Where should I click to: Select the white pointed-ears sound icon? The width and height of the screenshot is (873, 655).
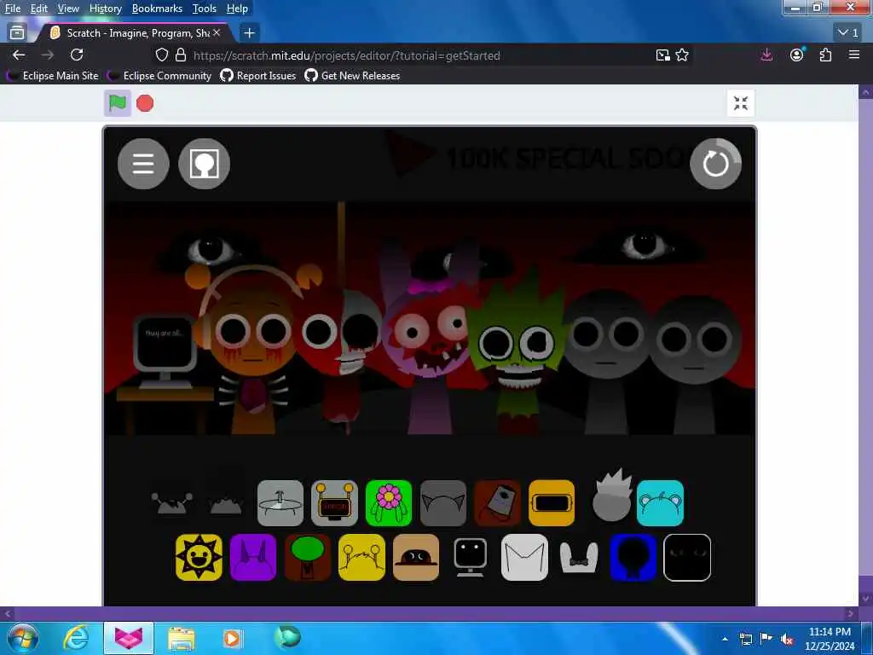click(x=524, y=557)
